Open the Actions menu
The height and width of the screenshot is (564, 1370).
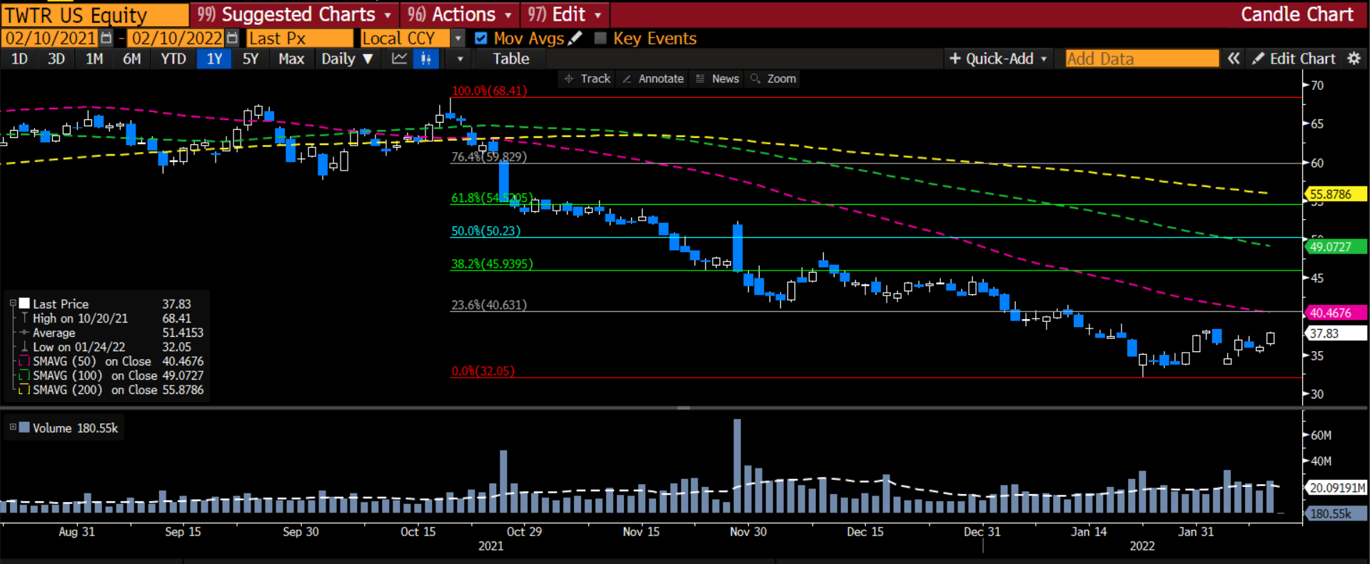(x=460, y=14)
